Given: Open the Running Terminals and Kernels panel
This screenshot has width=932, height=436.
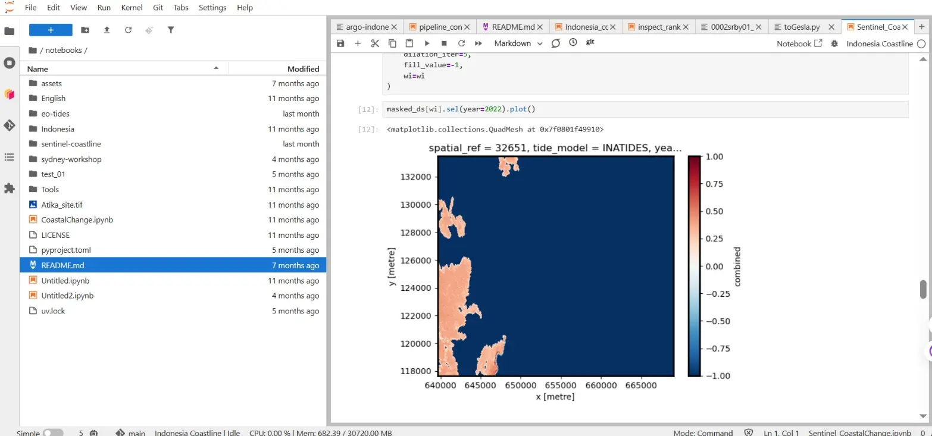Looking at the screenshot, I should (x=10, y=62).
